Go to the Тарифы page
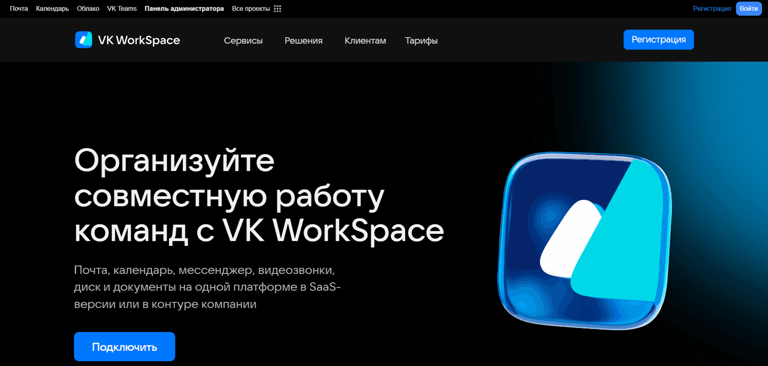768x366 pixels. click(x=421, y=41)
